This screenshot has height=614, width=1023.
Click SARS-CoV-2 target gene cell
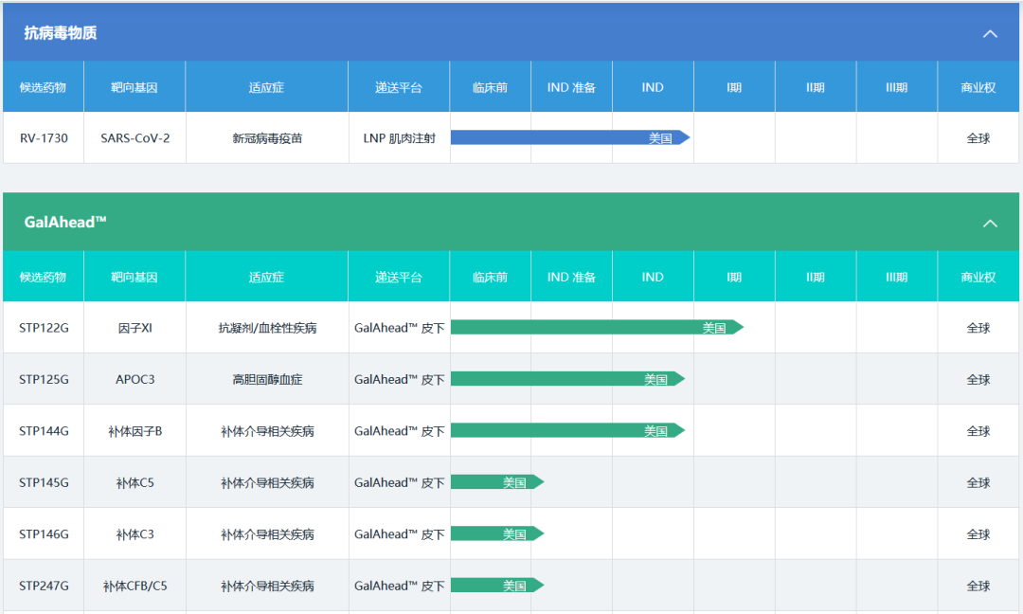coord(135,137)
